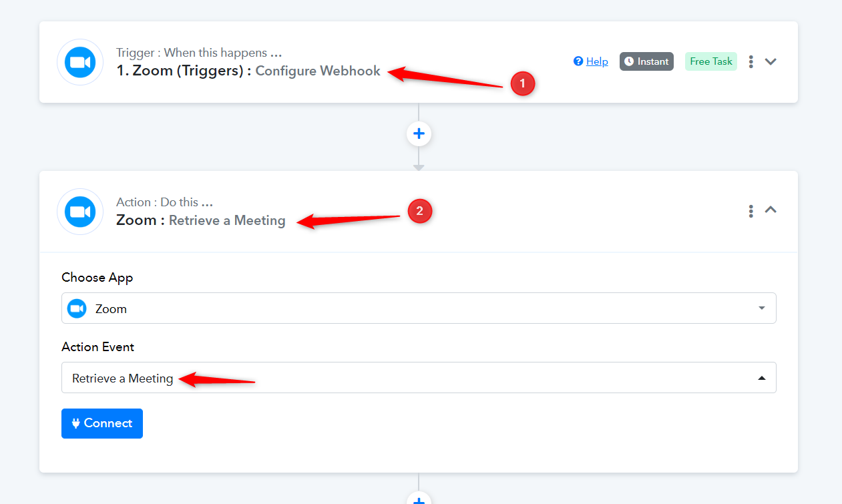This screenshot has height=504, width=842.
Task: Click the Zoom camera icon in the trigger step
Action: coord(80,62)
